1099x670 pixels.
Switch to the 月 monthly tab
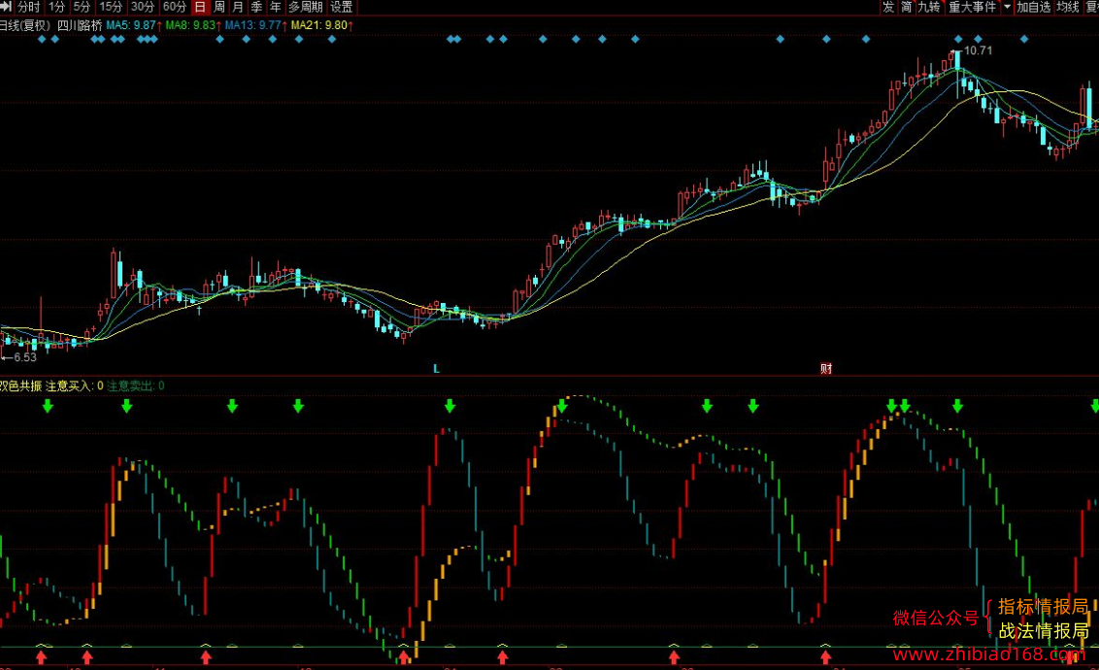(238, 7)
